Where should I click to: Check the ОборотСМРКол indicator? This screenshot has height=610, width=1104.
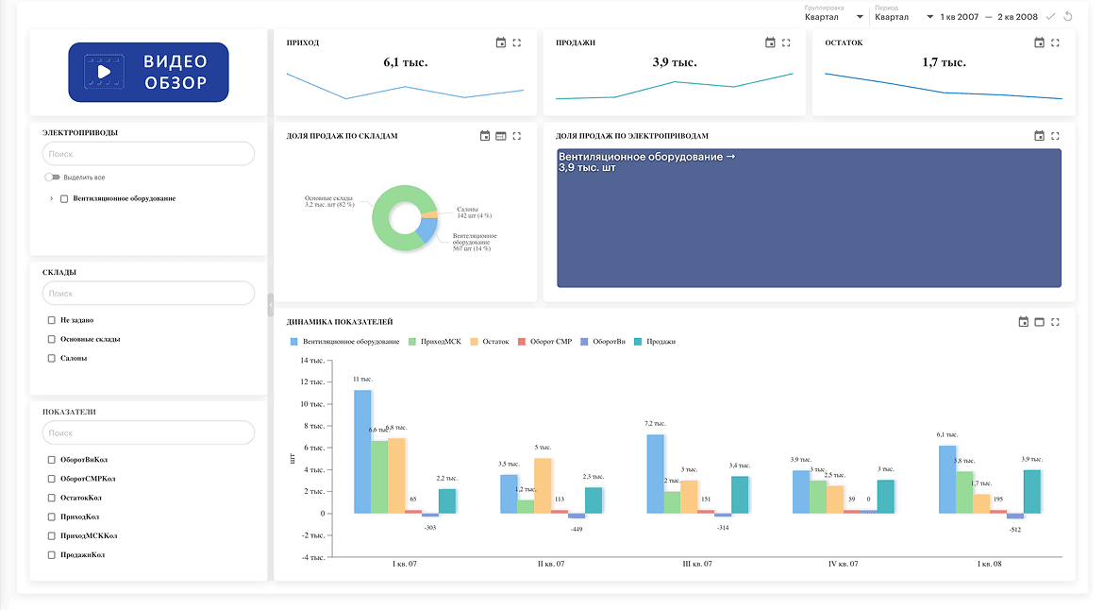[51, 479]
